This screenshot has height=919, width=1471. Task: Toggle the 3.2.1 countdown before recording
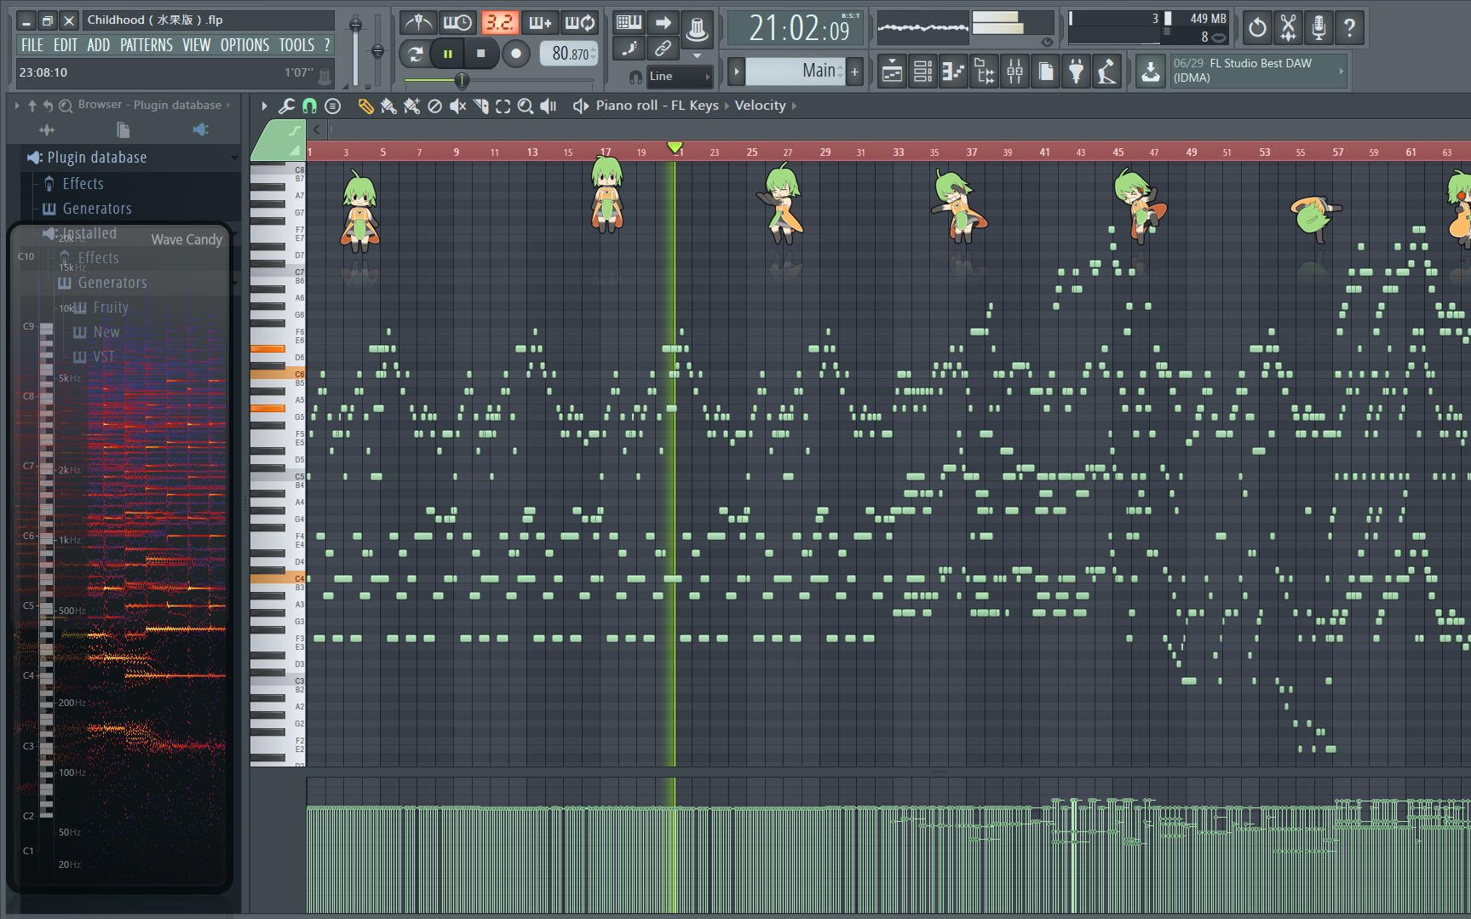[500, 23]
